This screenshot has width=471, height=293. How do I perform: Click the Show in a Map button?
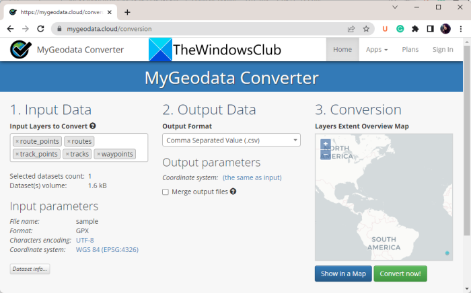coord(343,274)
